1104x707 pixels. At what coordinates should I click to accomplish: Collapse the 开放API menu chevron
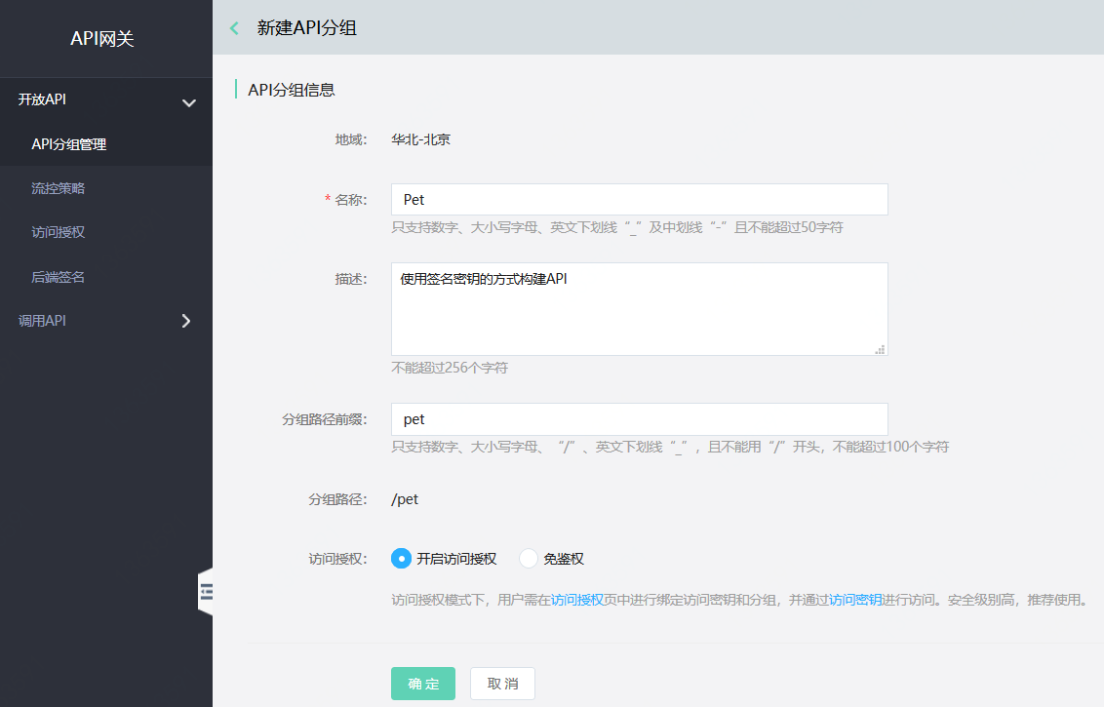click(188, 102)
